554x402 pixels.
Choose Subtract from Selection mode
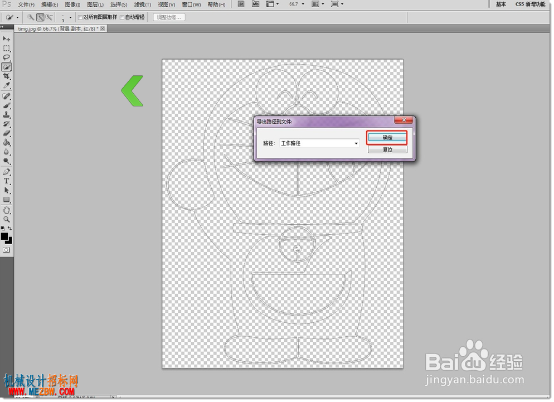coord(49,17)
